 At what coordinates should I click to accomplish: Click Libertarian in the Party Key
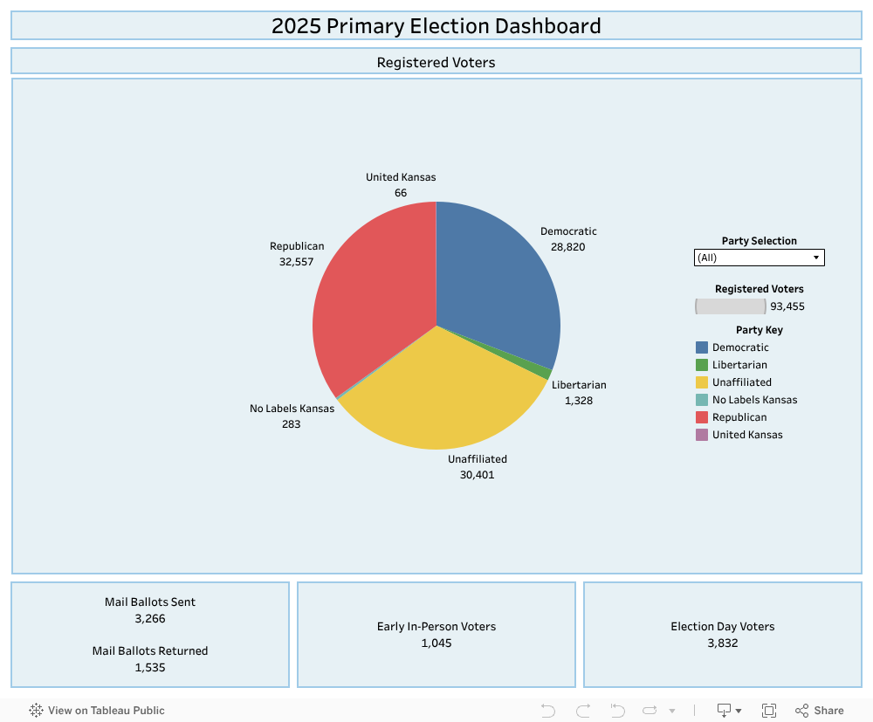click(739, 365)
